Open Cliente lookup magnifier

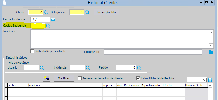point(46,12)
